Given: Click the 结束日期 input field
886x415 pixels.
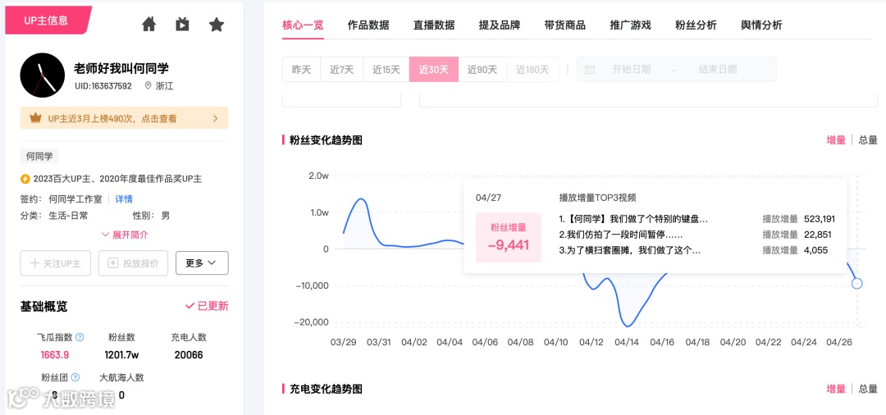Looking at the screenshot, I should pos(718,70).
